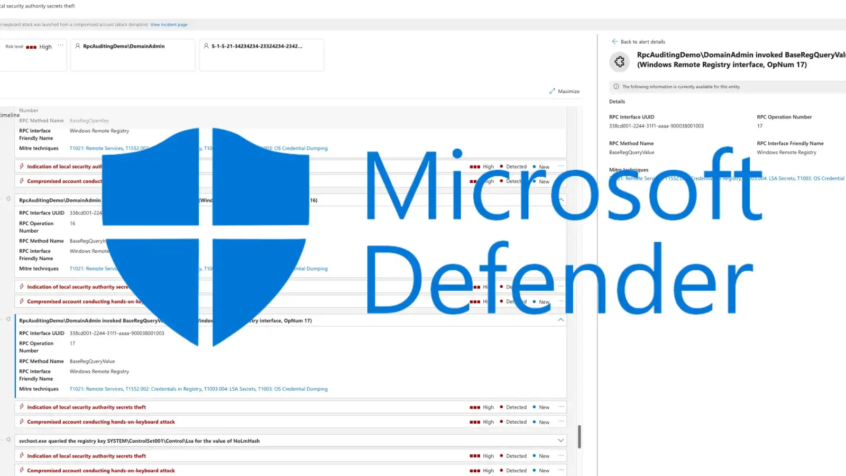Image resolution: width=846 pixels, height=476 pixels.
Task: Open ellipsis menu of last Compromised account row
Action: 560,470
